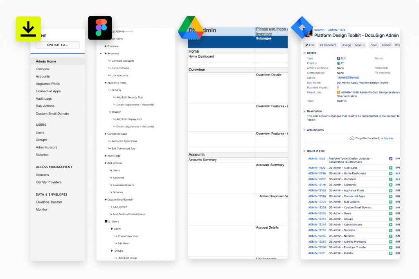Open issue ADMIN-12185

(317, 190)
